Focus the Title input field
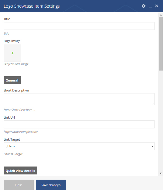163x190 pixels. (79, 26)
